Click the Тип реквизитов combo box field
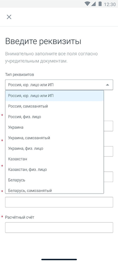 coord(59,85)
